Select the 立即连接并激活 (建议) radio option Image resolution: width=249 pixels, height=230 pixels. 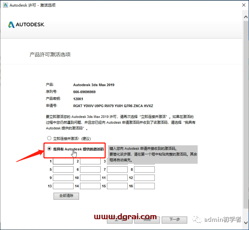coord(49,138)
